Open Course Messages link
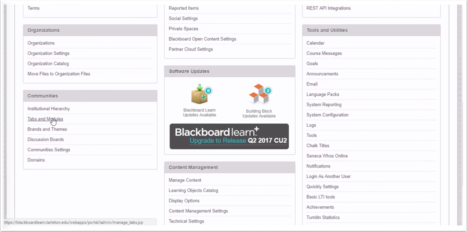The height and width of the screenshot is (232, 467). pyautogui.click(x=324, y=53)
